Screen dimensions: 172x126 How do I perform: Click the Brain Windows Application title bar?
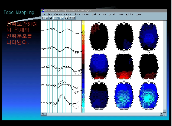point(104,11)
